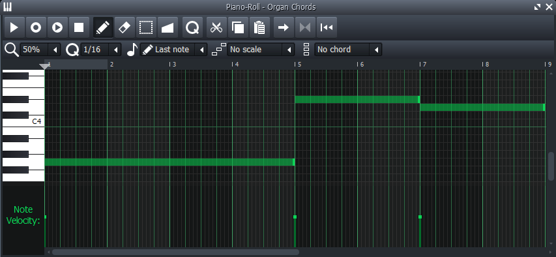Viewport: 556px width, 257px height.
Task: Click velocity handle at bar 5
Action: (295, 217)
